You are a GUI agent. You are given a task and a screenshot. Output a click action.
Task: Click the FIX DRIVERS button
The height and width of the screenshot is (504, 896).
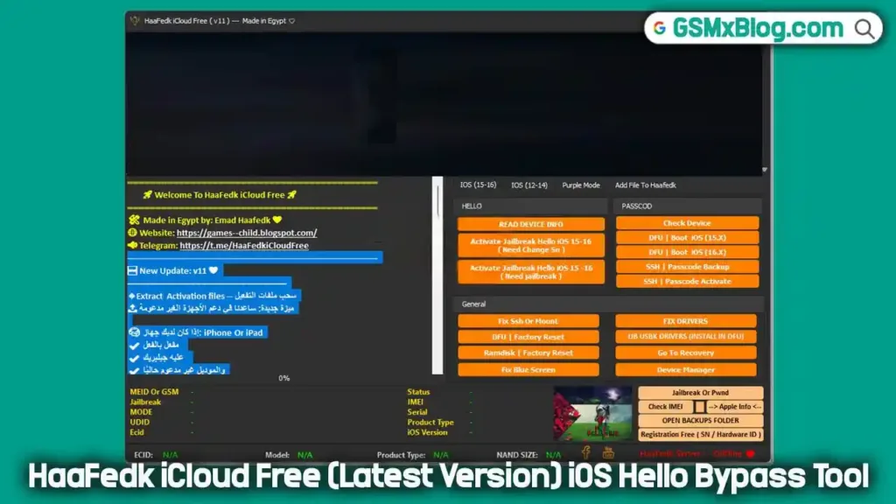coord(686,321)
